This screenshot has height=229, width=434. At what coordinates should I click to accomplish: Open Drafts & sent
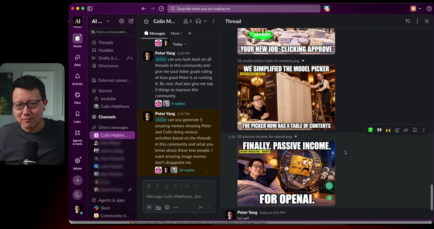pos(109,58)
